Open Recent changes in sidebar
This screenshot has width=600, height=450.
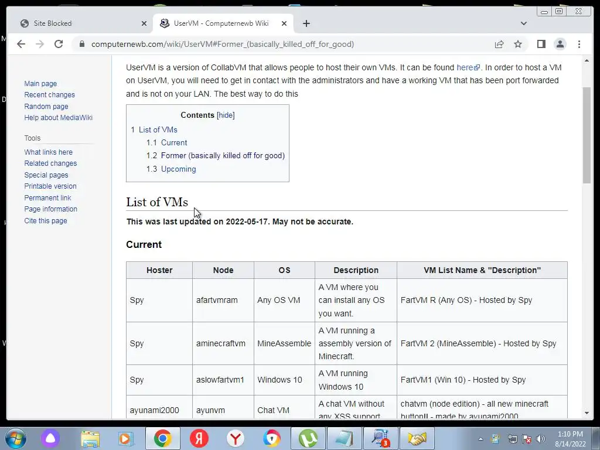tap(49, 94)
